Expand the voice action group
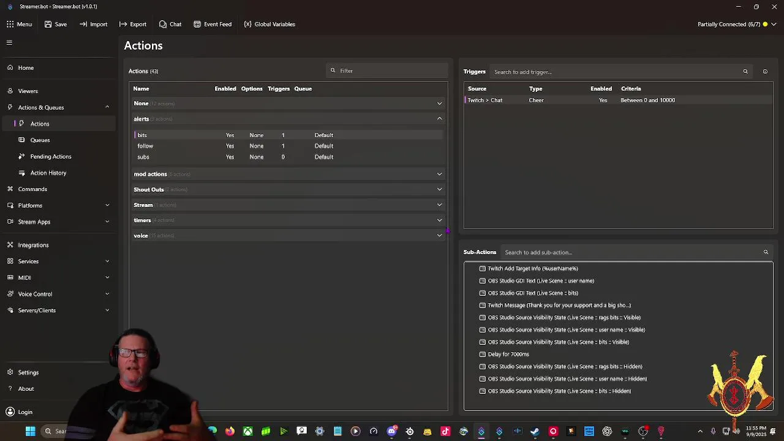784x441 pixels. pyautogui.click(x=439, y=235)
